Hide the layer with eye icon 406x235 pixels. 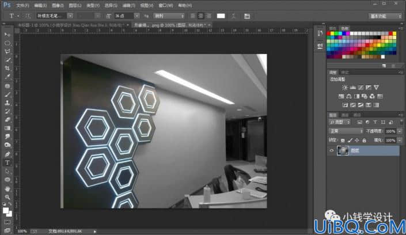(332, 150)
